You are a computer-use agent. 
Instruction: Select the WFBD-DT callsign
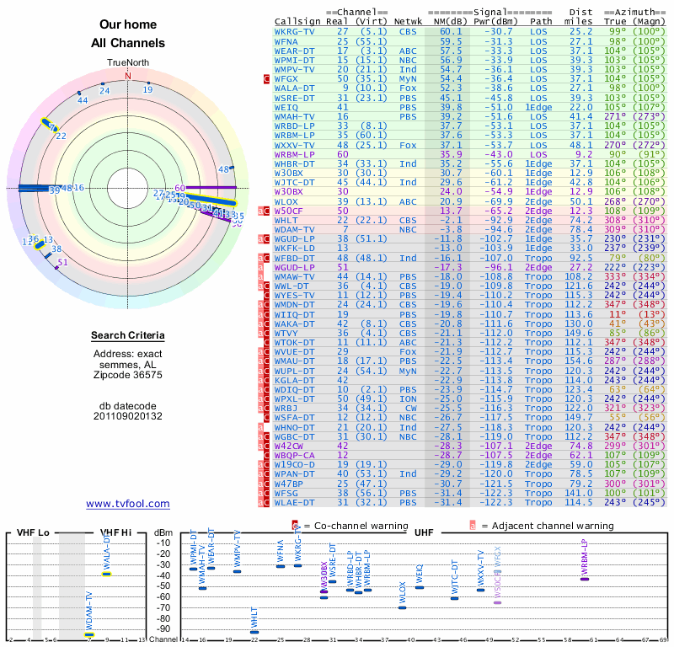click(294, 258)
